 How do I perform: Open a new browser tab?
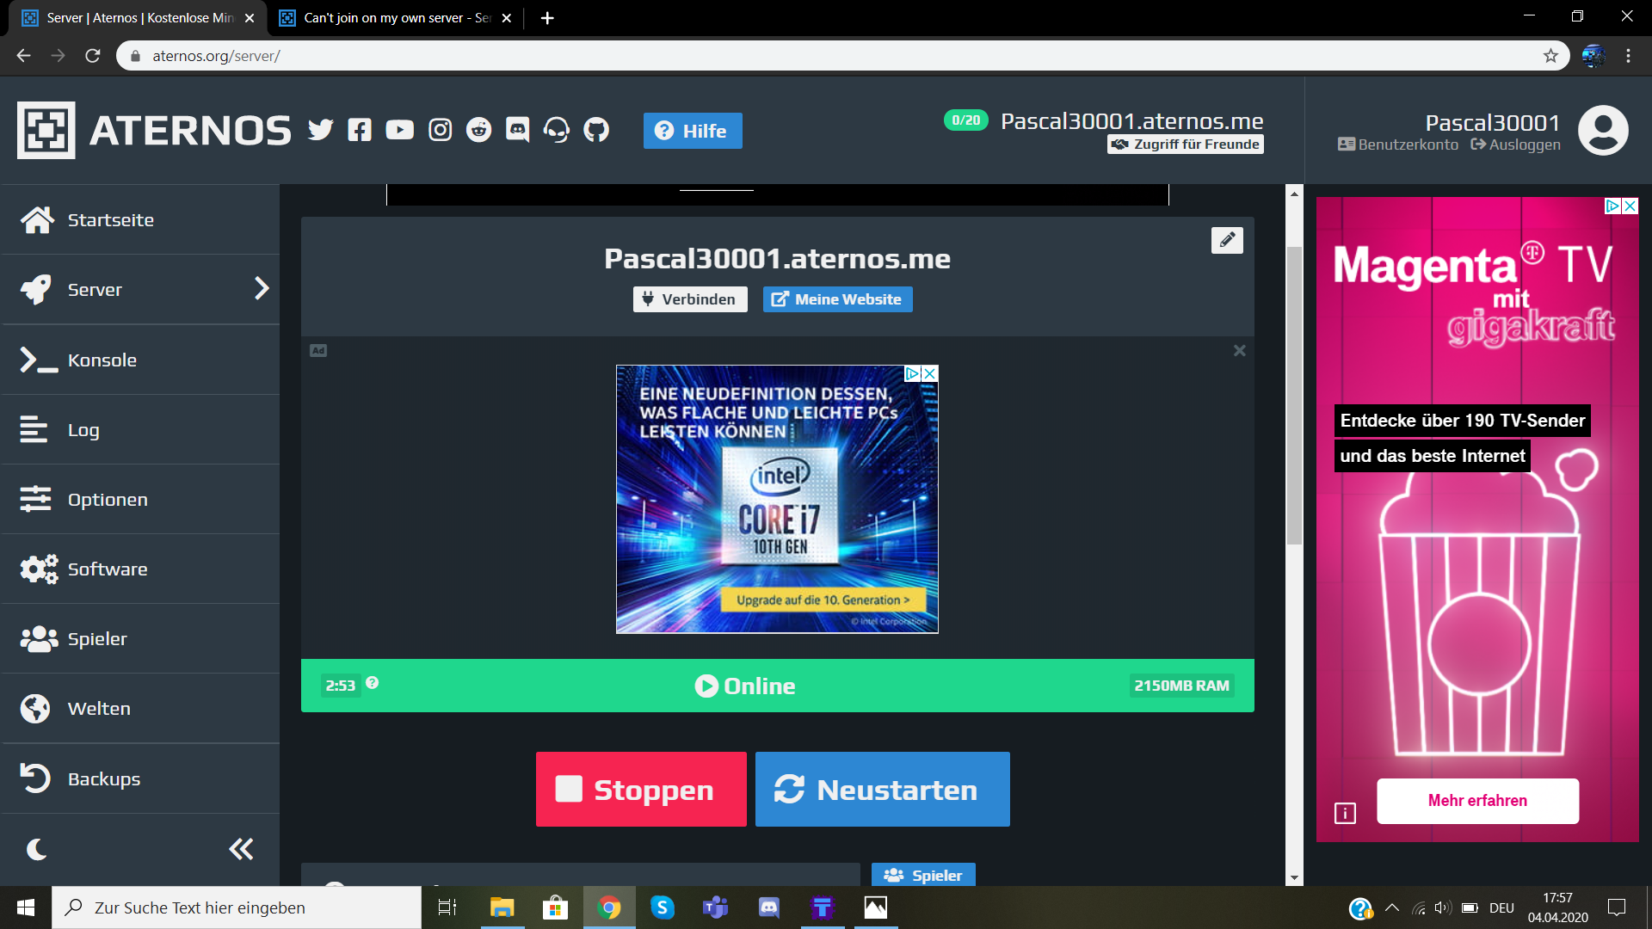(x=547, y=18)
